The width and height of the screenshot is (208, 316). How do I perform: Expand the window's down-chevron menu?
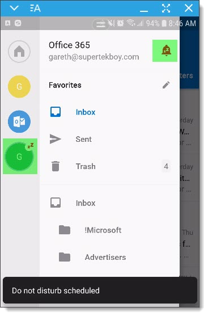click(14, 9)
